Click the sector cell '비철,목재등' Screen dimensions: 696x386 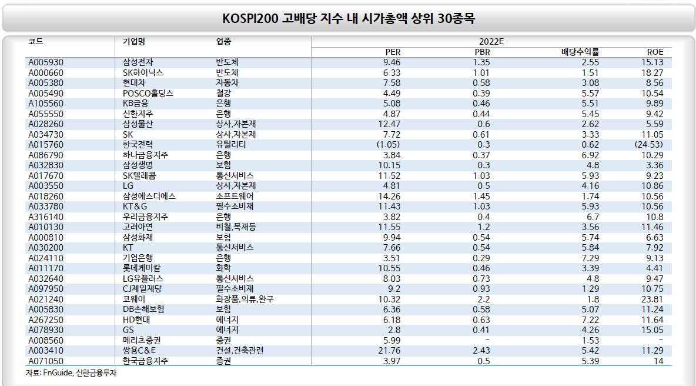pos(236,227)
